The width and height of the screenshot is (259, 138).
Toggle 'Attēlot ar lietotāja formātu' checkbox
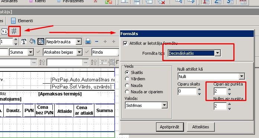click(x=125, y=43)
